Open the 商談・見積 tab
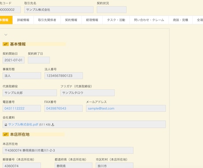The height and width of the screenshot is (168, 203). coord(180,20)
